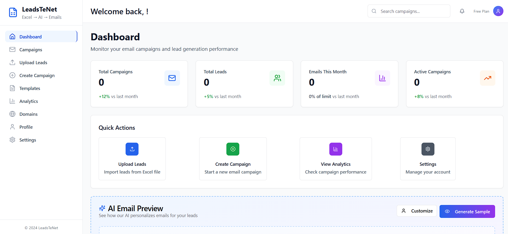
Task: Click the Free Plan label
Action: [481, 11]
